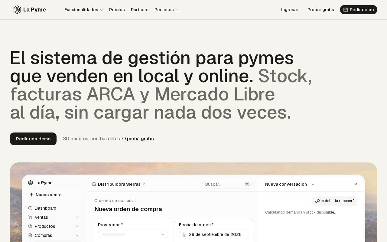
Task: Click the La Pyme hexagon logo in header
Action: (17, 10)
